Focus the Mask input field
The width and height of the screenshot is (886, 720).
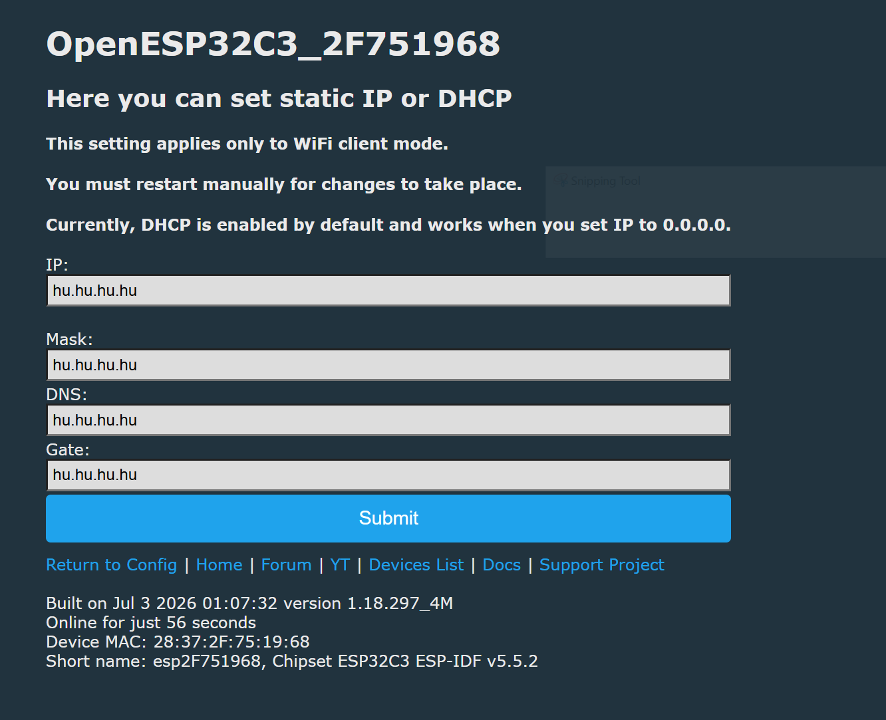point(388,365)
